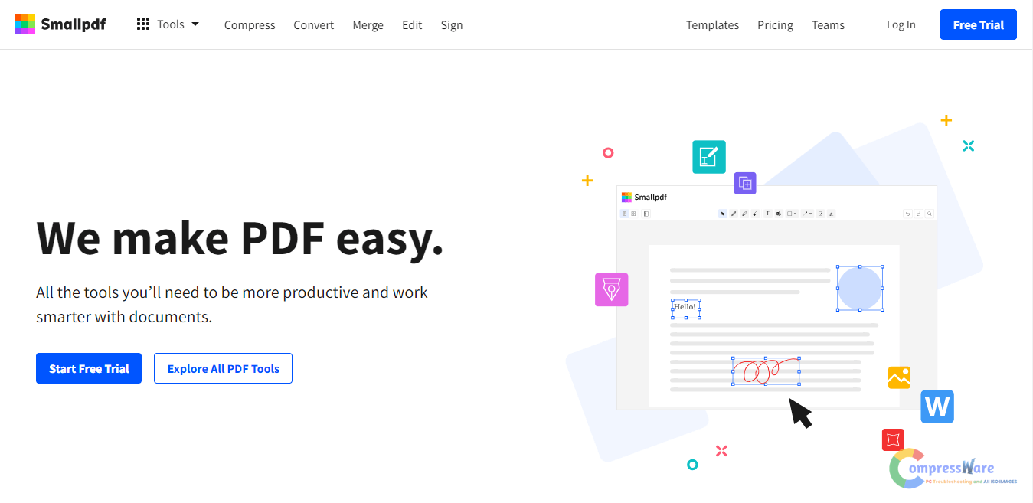Open Edit in the navigation bar
The image size is (1033, 503).
(x=412, y=25)
